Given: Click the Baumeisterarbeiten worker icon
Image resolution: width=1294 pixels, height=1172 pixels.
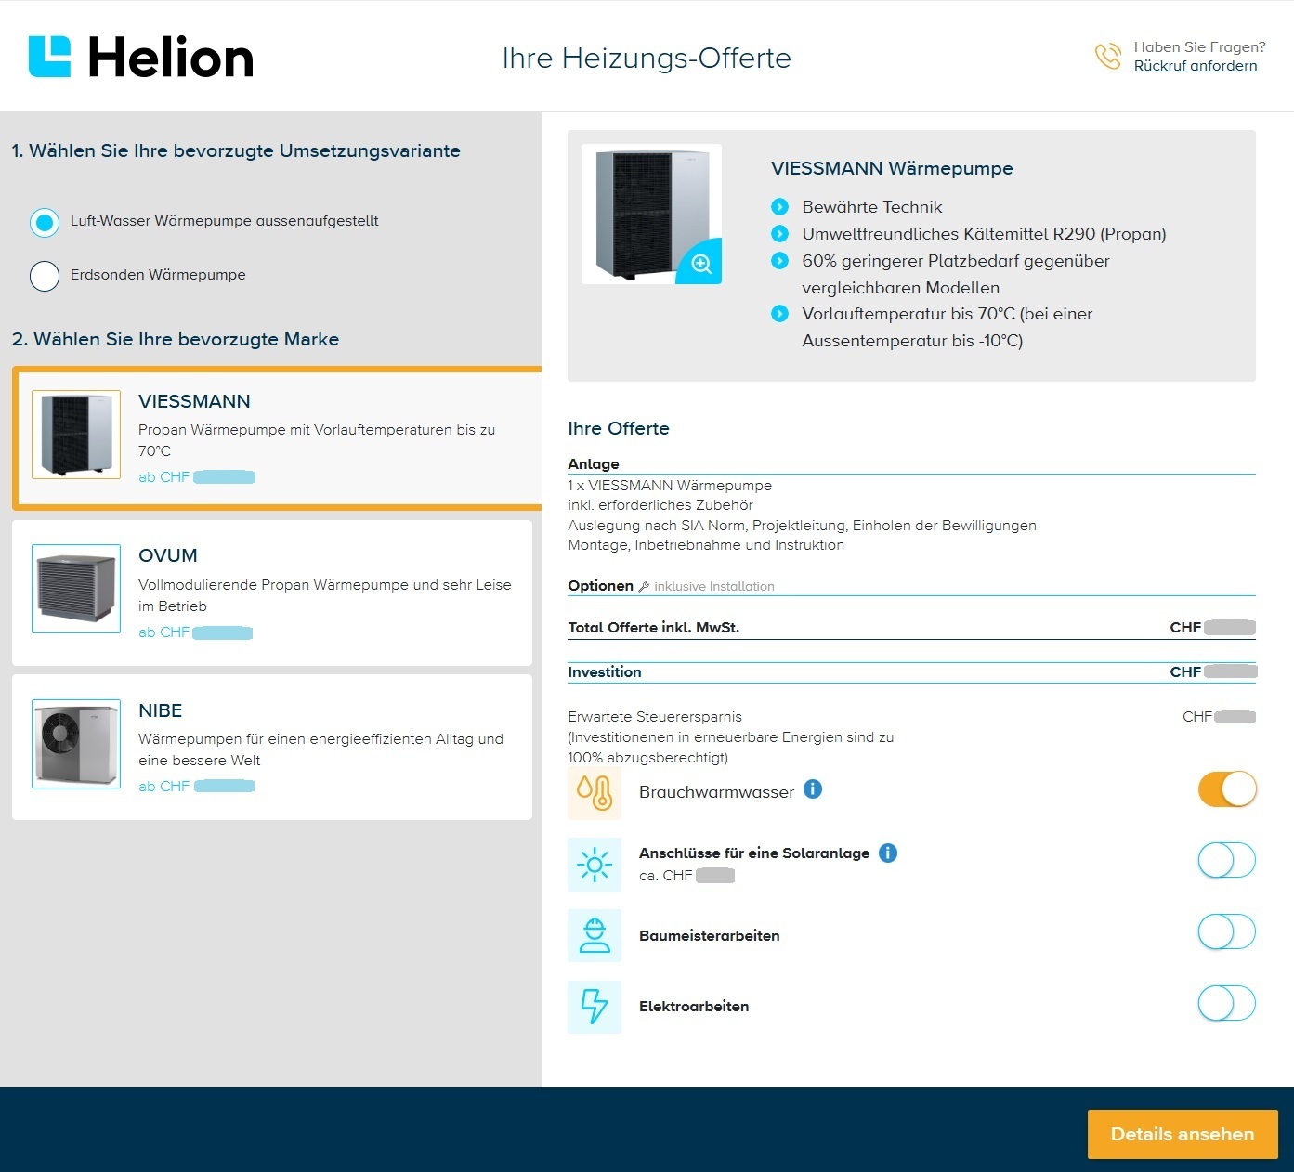Looking at the screenshot, I should [x=595, y=935].
